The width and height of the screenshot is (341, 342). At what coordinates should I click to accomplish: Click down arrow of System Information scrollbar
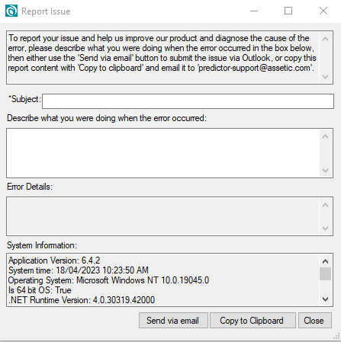(x=325, y=299)
